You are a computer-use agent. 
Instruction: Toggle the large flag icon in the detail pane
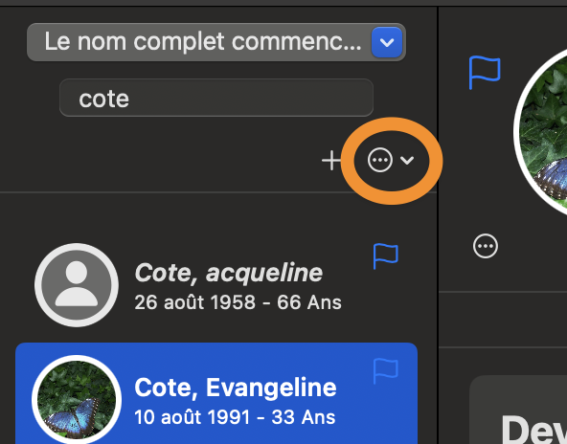click(485, 73)
